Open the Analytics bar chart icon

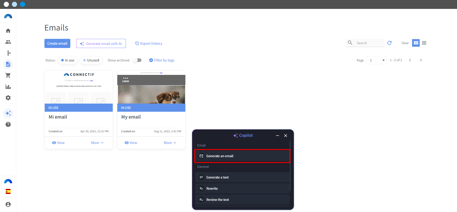(x=8, y=87)
